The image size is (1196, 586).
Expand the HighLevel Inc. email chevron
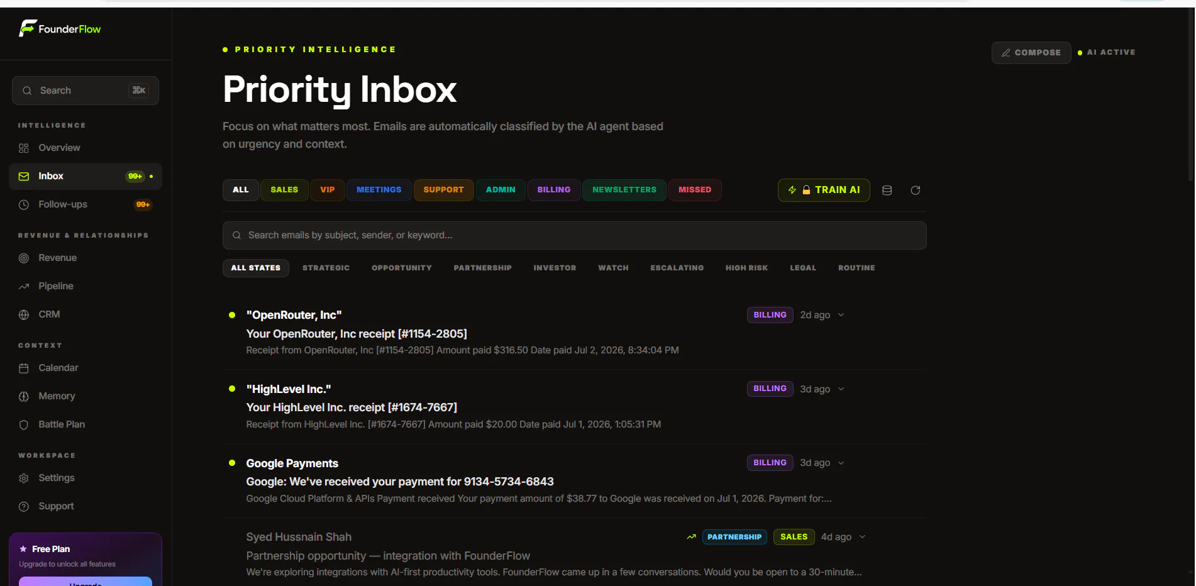click(841, 389)
